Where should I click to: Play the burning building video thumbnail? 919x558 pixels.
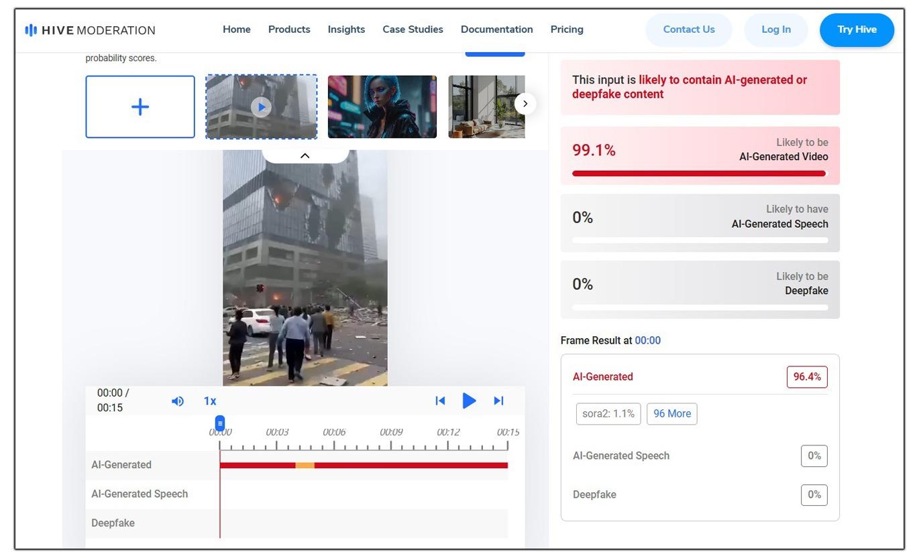point(261,107)
